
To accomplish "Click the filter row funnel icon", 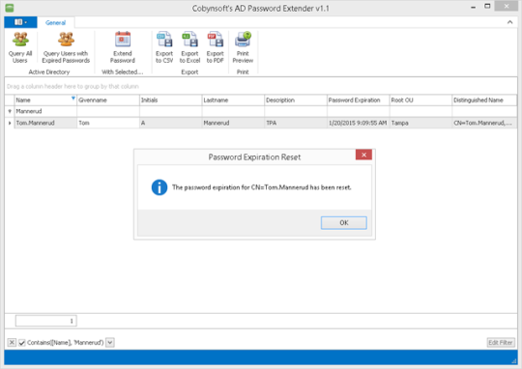I will pos(10,111).
